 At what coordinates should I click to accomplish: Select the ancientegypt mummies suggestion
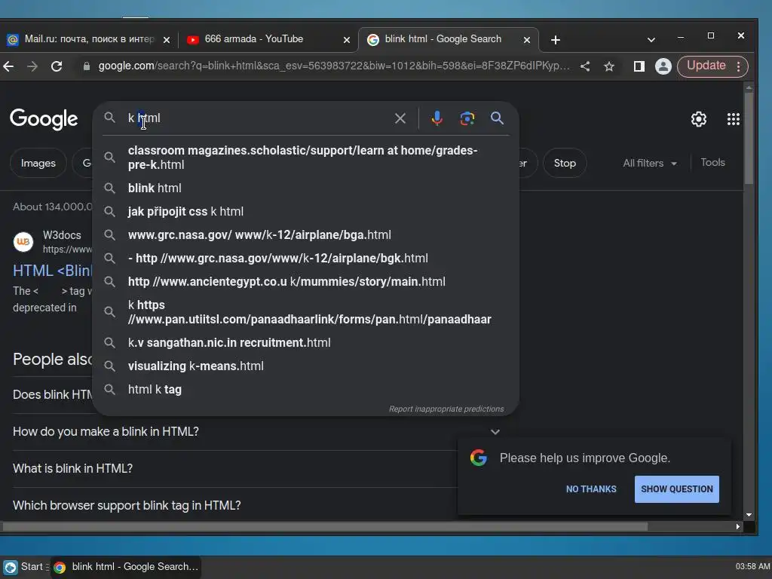coord(305,282)
